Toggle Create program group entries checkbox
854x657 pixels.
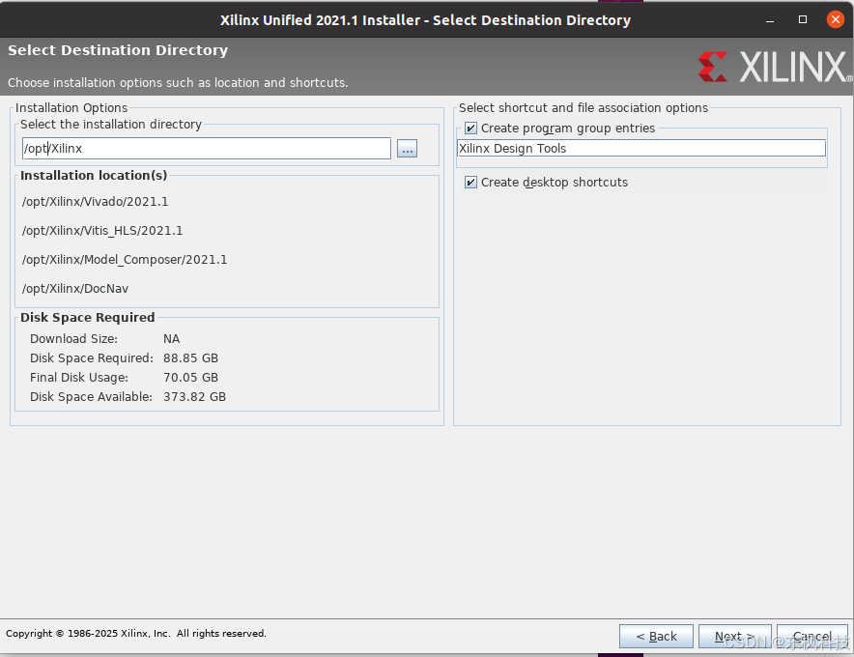[x=470, y=129]
